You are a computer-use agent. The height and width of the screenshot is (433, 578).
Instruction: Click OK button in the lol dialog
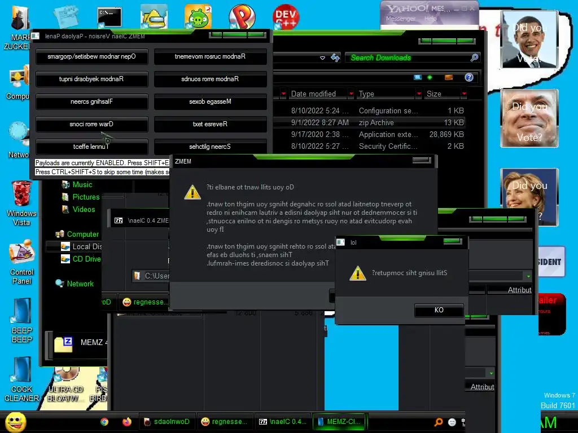pyautogui.click(x=439, y=310)
